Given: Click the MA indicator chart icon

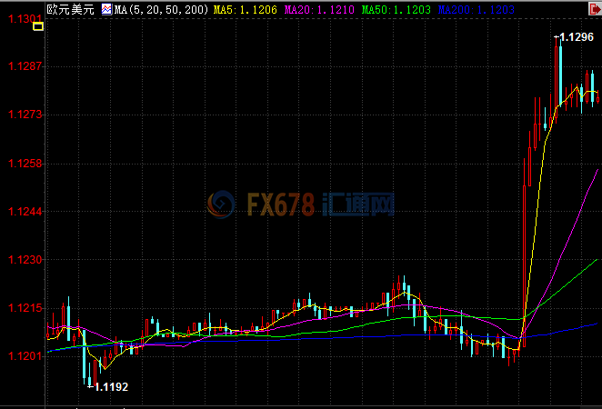Looking at the screenshot, I should 106,9.
